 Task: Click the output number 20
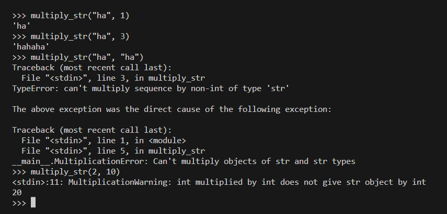coord(17,192)
